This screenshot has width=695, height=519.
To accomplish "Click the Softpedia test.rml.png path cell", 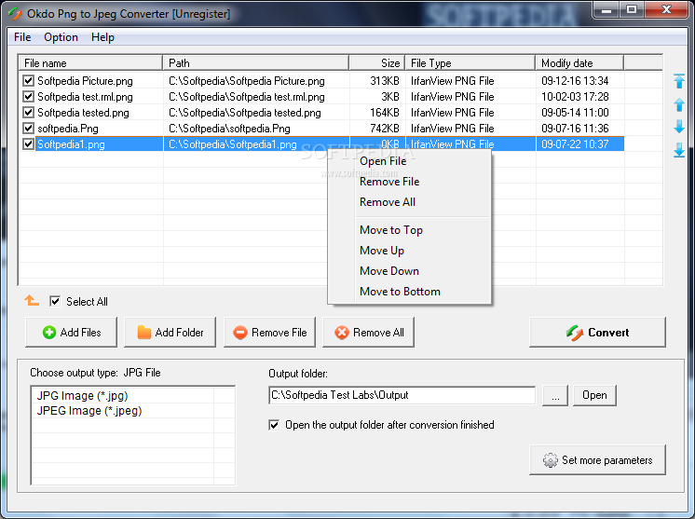I will (247, 97).
